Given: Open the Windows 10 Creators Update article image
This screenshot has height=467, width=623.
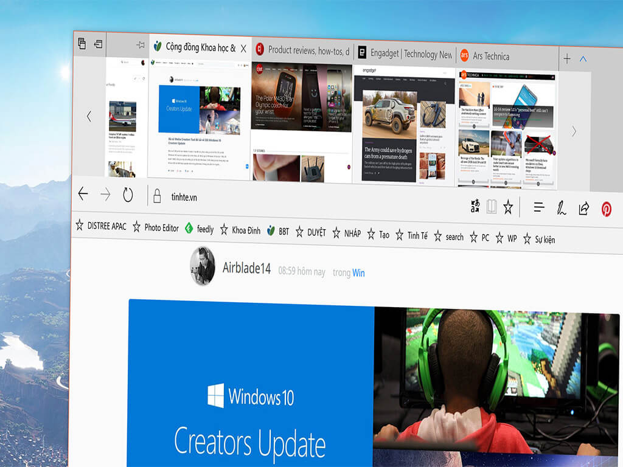Looking at the screenshot, I should pos(374,383).
